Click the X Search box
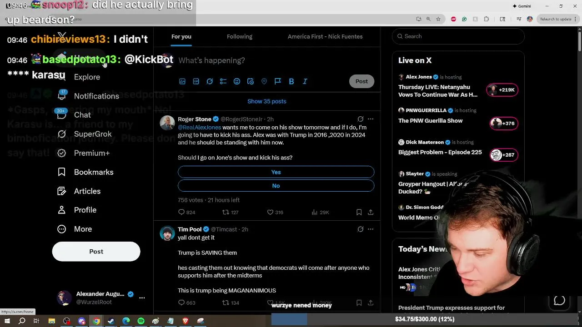Image resolution: width=582 pixels, height=327 pixels. pos(458,36)
